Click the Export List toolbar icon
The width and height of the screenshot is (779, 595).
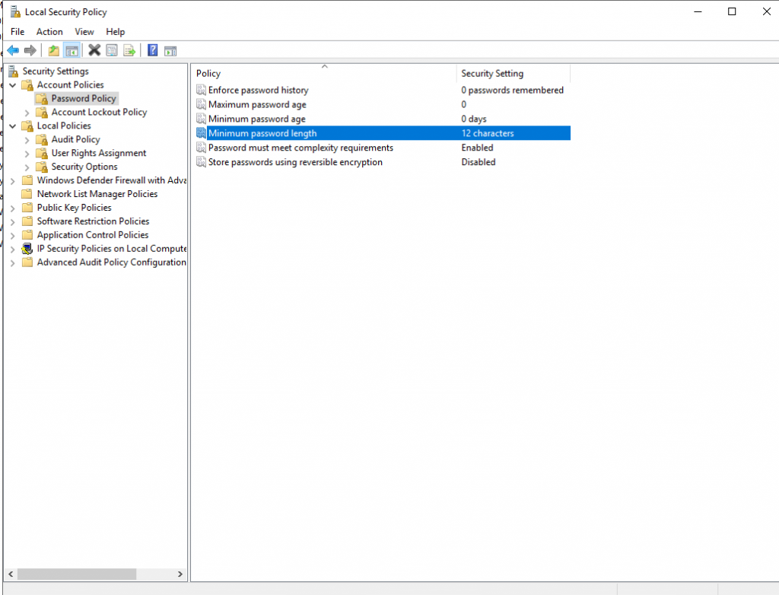click(x=129, y=50)
